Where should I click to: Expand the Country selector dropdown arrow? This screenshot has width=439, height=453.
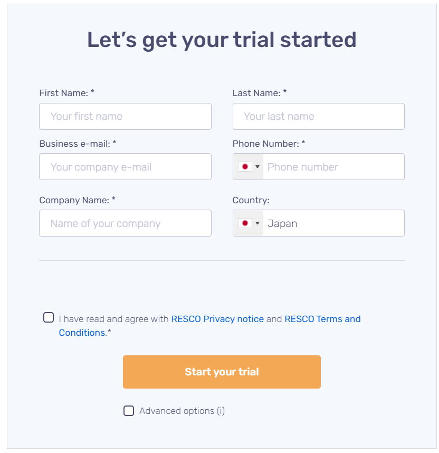[257, 223]
